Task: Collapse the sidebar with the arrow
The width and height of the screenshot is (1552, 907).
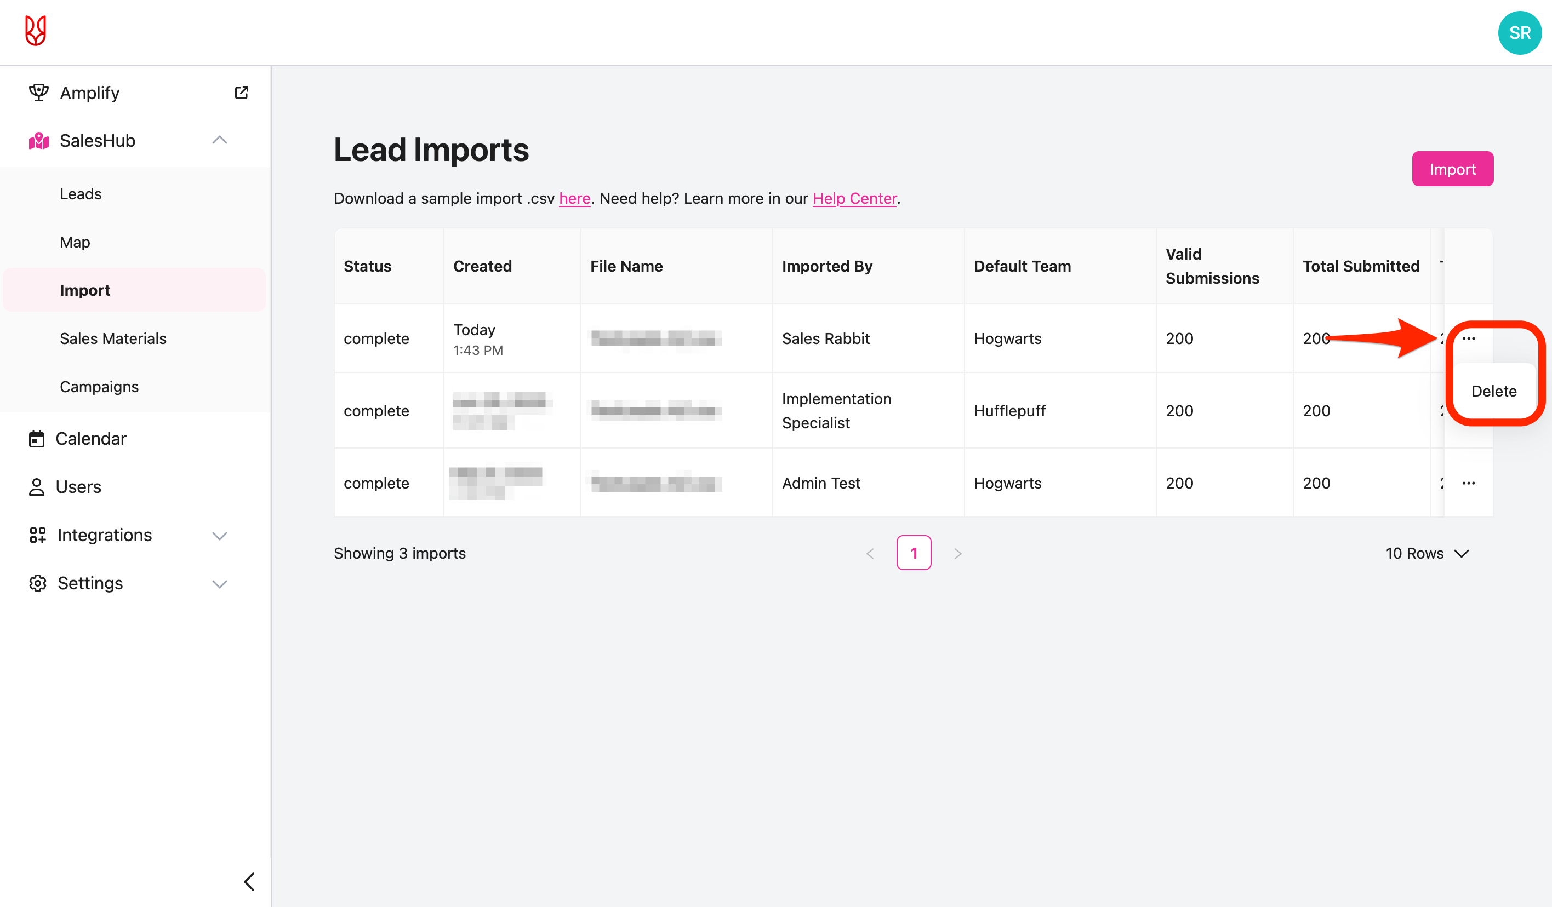Action: 249,881
